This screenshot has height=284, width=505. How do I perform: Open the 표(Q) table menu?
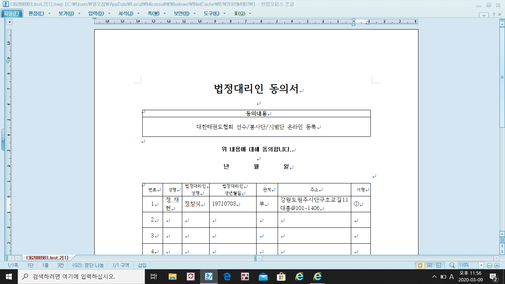(x=240, y=14)
